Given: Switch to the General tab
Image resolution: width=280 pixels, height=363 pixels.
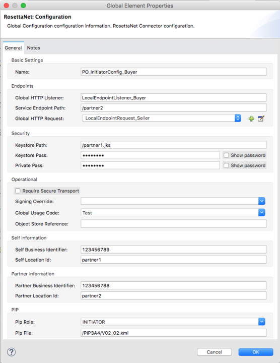Looking at the screenshot, I should 13,48.
